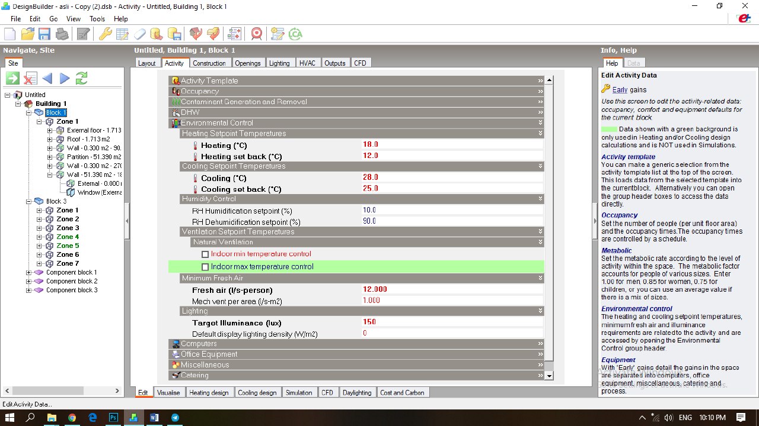Viewport: 759px width, 426px height.
Task: Open Google Chrome from the Windows taskbar
Action: (72, 418)
